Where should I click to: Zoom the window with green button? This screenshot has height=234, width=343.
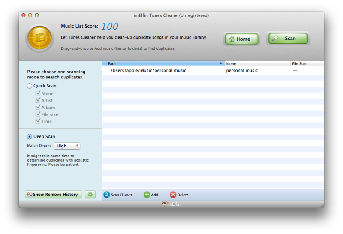tap(37, 15)
